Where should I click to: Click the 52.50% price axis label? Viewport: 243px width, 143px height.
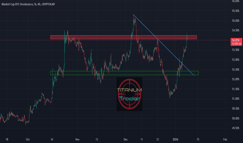[x=235, y=70]
